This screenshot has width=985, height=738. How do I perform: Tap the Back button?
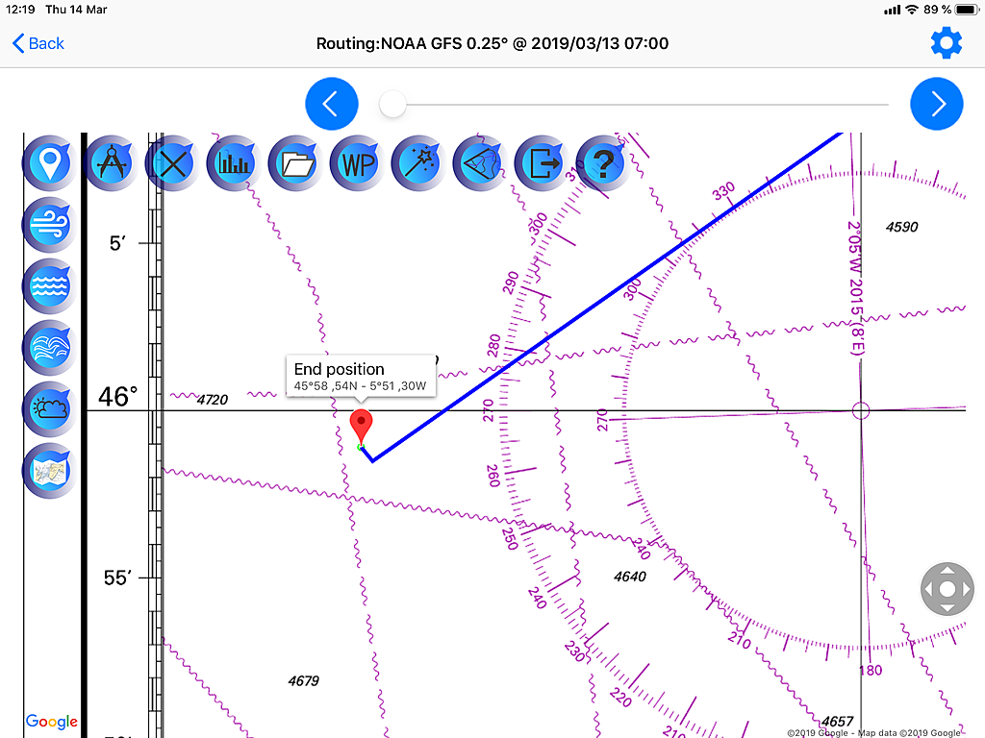tap(38, 43)
